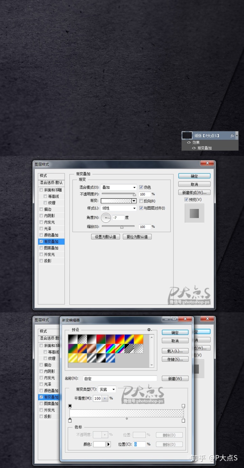Select 光泽 row in dialog behind Gradient Editor
244x468 pixels.
coord(49,384)
